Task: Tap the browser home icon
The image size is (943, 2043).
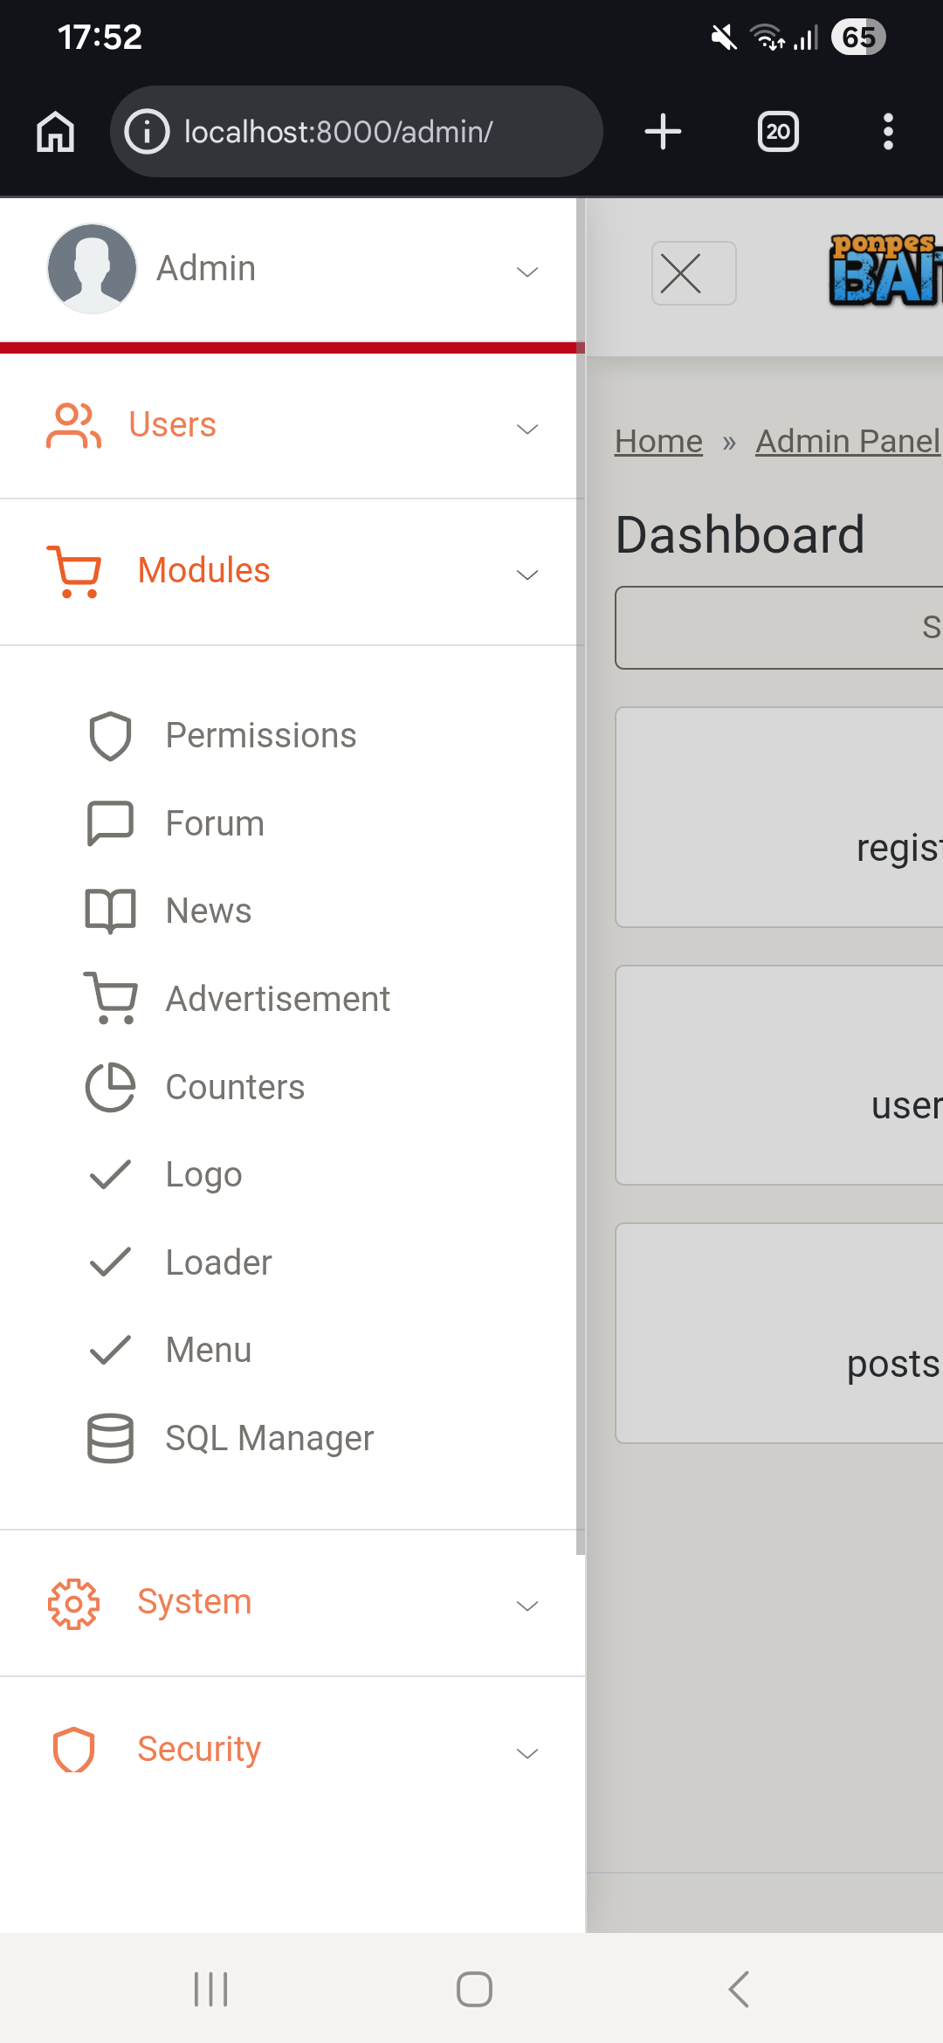Action: [x=56, y=133]
